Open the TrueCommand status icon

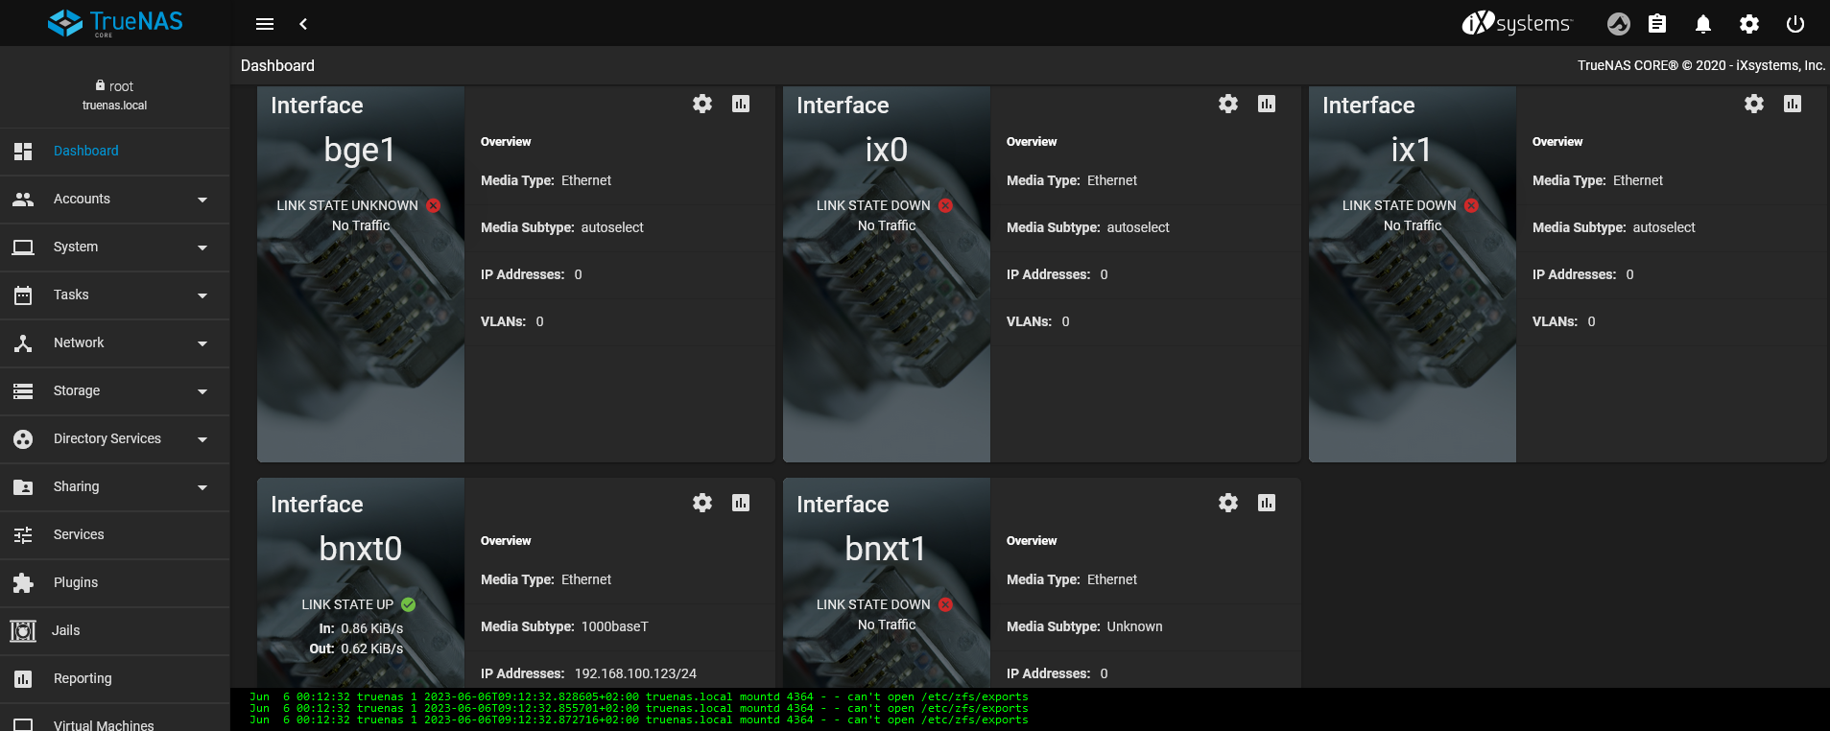1619,24
